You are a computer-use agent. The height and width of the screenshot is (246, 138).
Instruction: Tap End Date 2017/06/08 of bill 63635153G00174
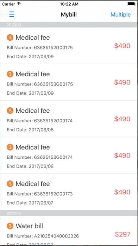(30, 166)
